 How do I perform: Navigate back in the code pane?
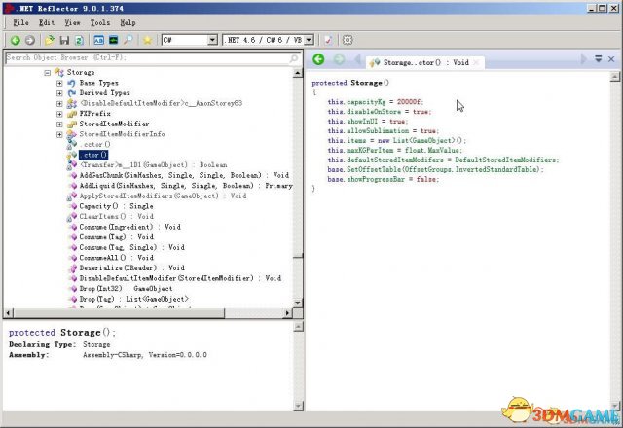(x=318, y=59)
